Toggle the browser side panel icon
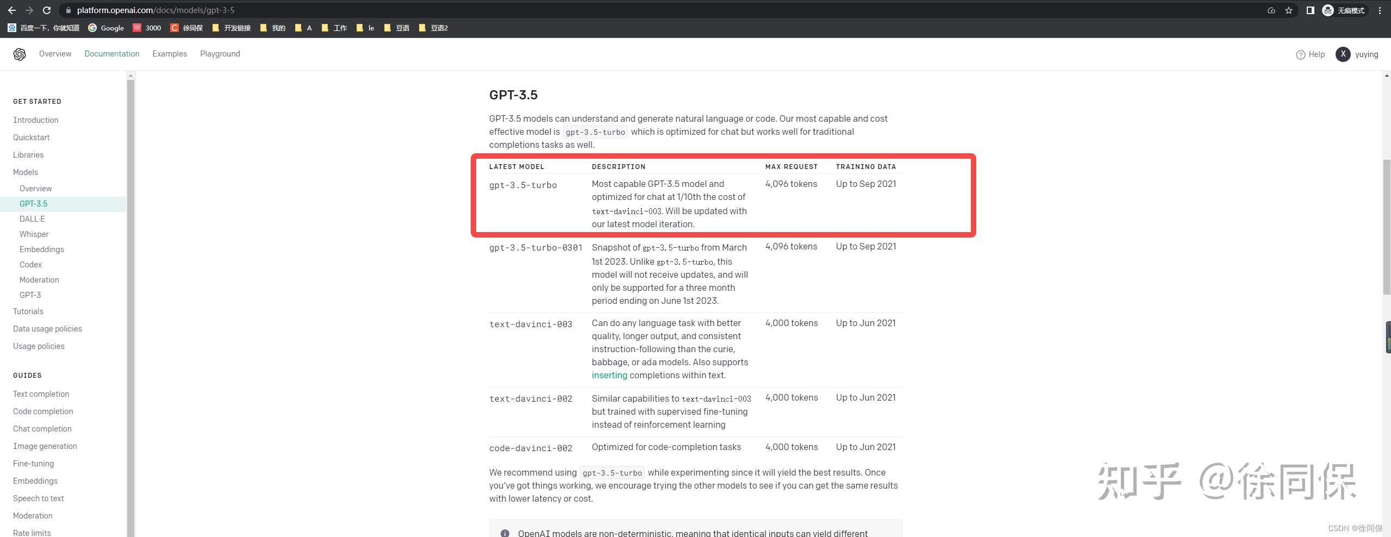 [1310, 10]
